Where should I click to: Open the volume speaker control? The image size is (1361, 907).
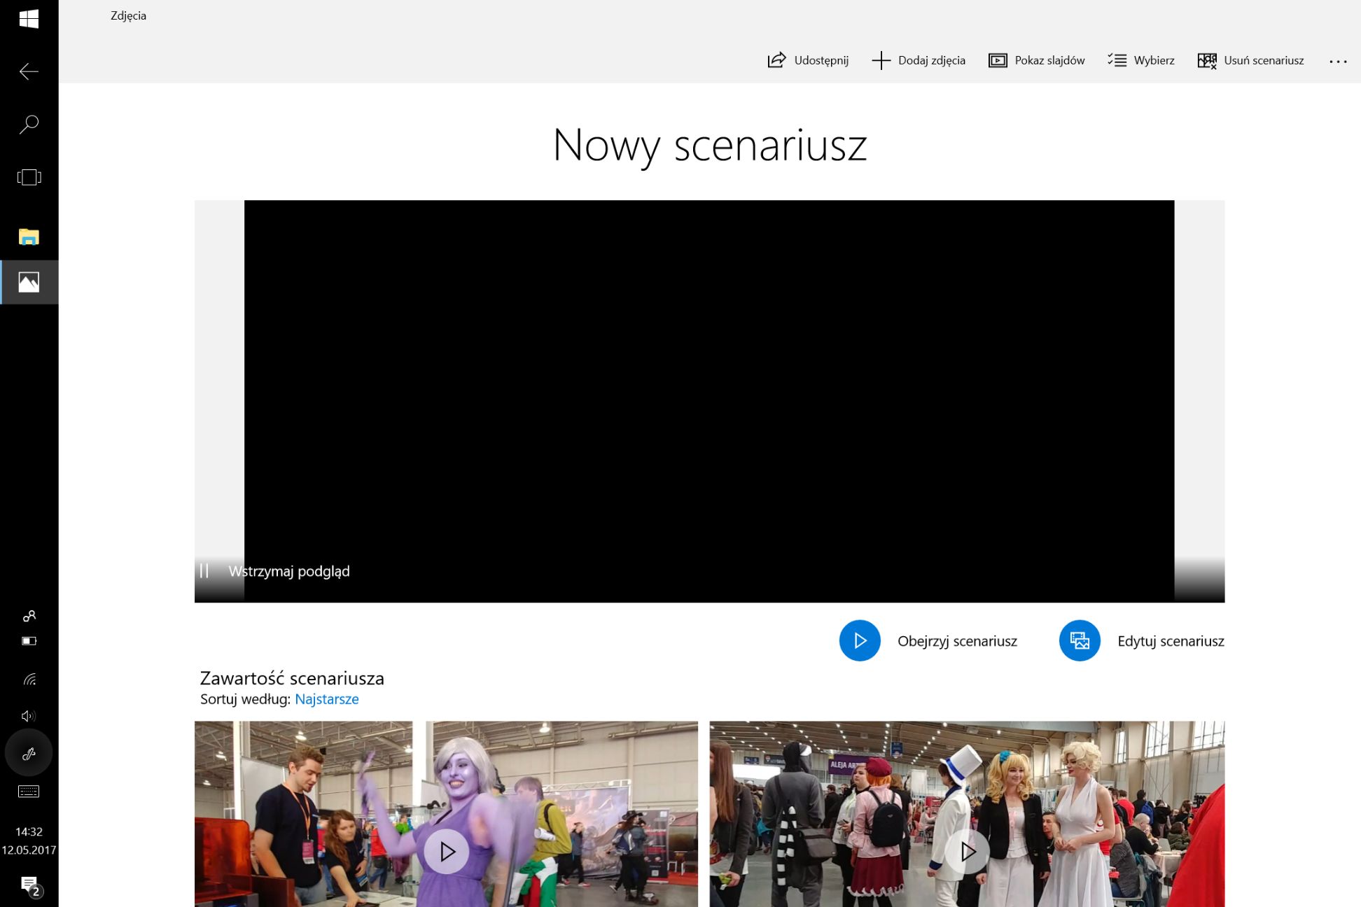[x=29, y=716]
